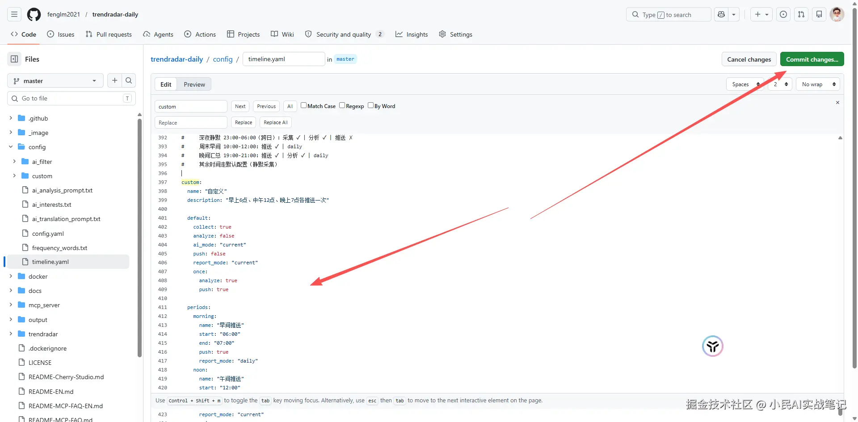858x422 pixels.
Task: Open the Copilot chat icon
Action: (x=721, y=14)
